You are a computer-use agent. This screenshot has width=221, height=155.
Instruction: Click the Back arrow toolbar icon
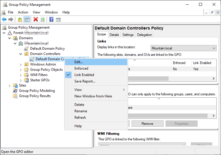4,19
